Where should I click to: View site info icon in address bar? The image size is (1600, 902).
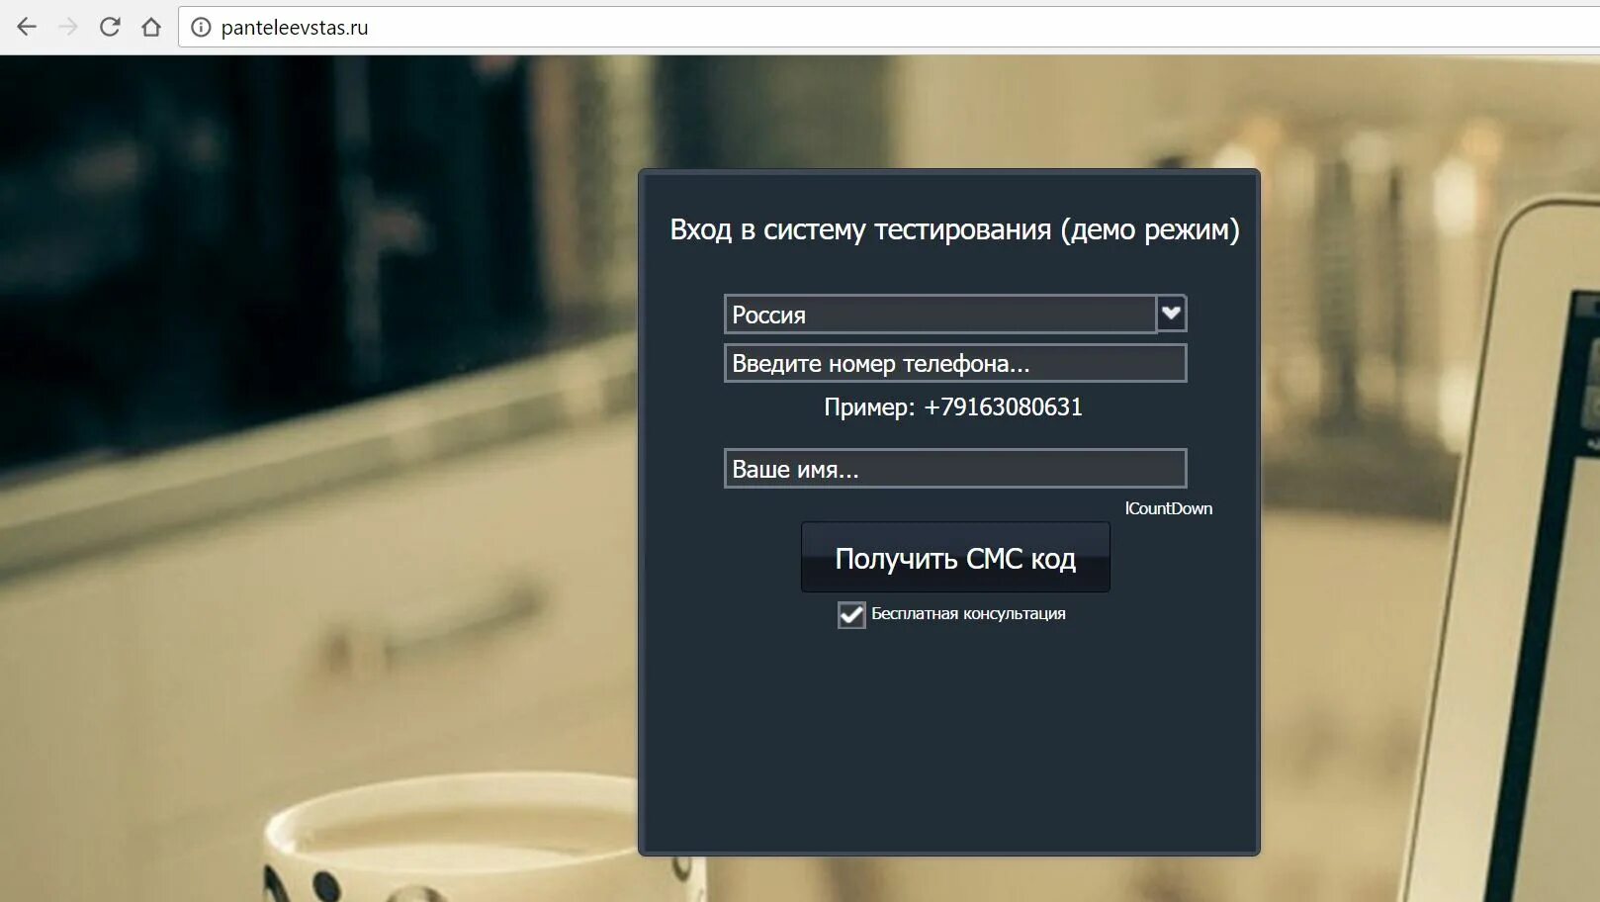[201, 28]
